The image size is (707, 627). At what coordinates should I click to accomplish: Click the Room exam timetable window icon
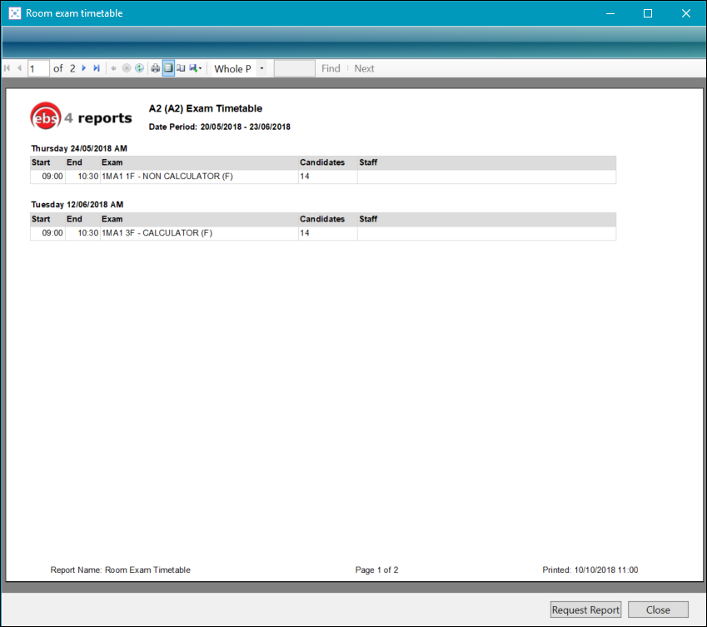(14, 13)
